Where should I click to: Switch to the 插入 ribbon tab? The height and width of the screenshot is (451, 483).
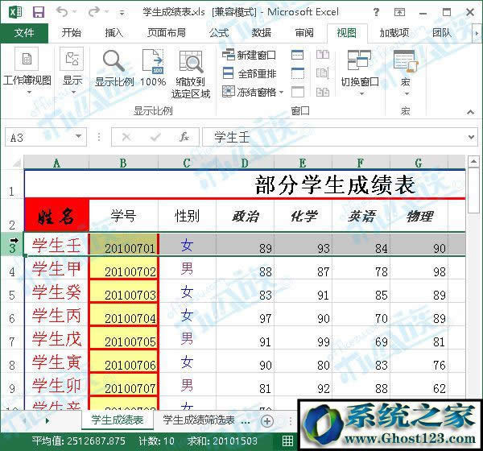coord(114,33)
